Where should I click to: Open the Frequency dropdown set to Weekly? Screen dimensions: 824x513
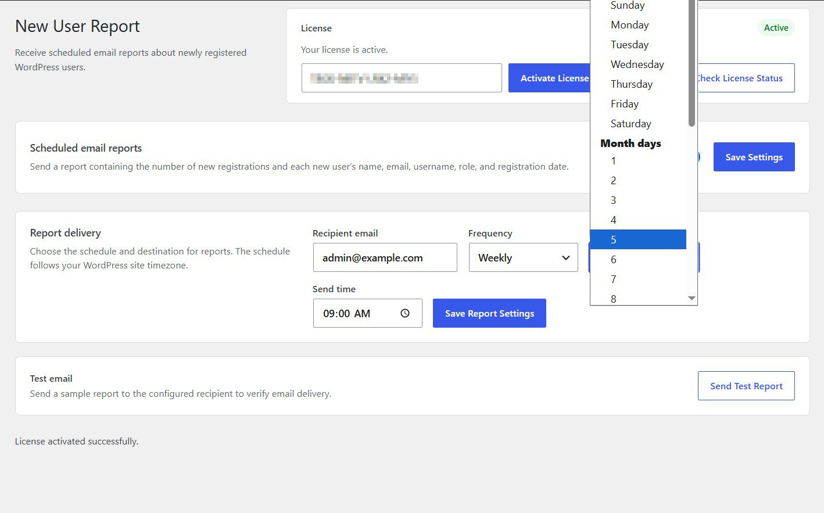click(524, 257)
